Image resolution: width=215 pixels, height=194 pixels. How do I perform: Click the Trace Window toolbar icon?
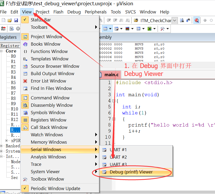click(138, 29)
